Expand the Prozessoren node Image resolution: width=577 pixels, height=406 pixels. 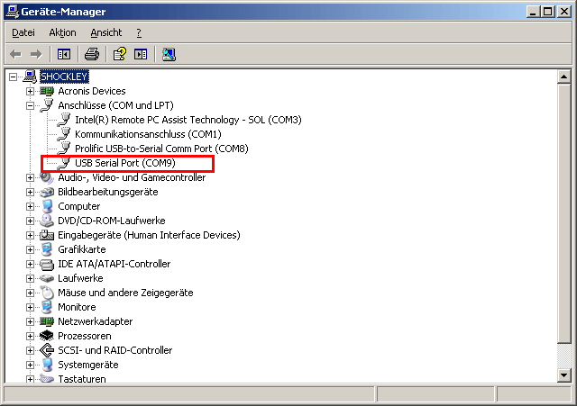[x=30, y=336]
